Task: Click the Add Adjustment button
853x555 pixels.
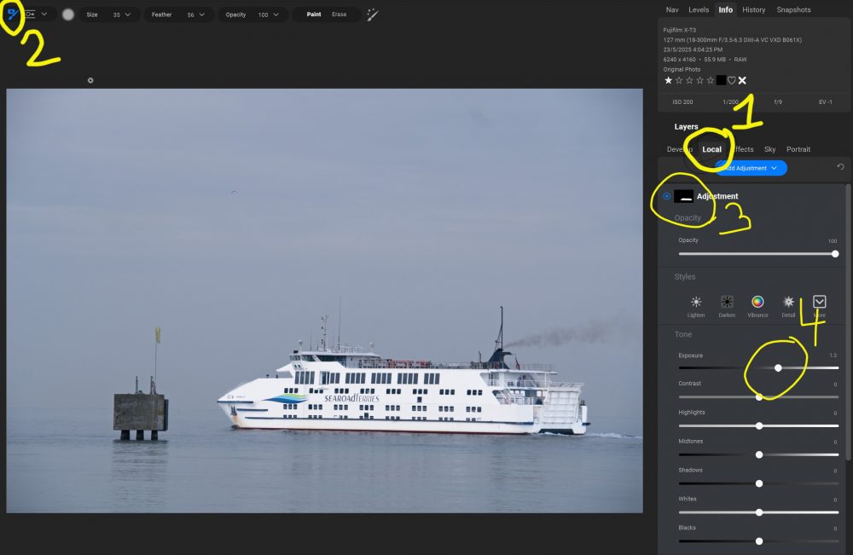Action: pos(751,168)
